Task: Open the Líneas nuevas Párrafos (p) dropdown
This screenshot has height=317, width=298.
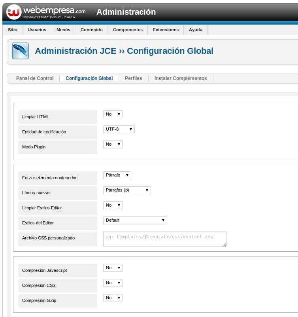Action: [127, 190]
